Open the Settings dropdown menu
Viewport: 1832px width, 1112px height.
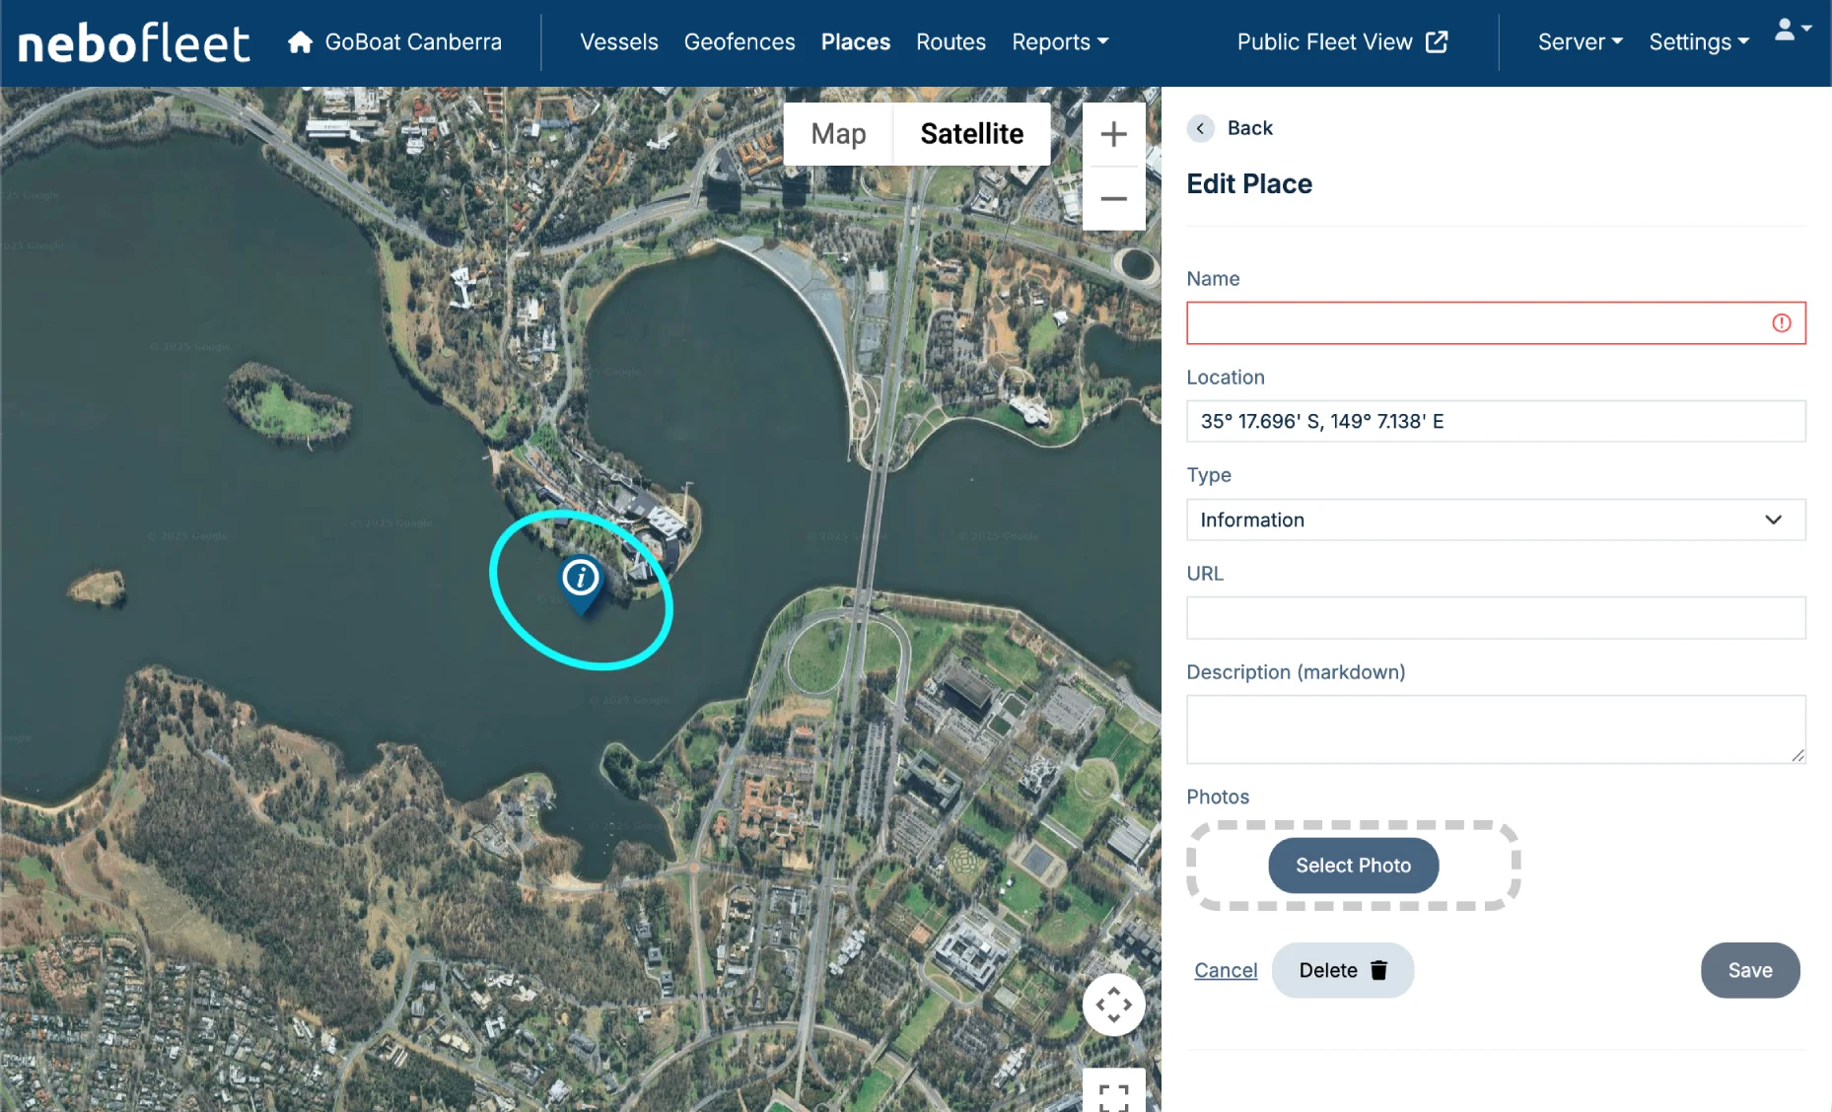(x=1699, y=42)
